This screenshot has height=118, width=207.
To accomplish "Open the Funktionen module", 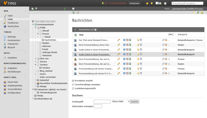I will (x=13, y=23).
